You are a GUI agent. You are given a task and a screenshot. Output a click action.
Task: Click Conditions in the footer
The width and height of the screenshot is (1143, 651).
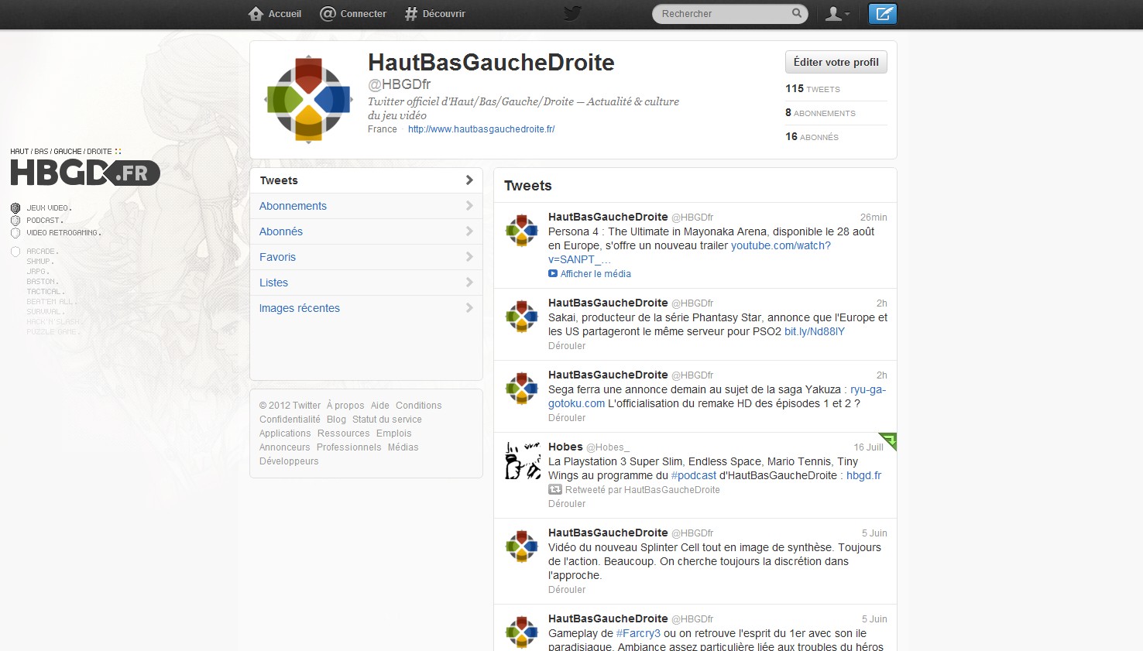pos(419,406)
